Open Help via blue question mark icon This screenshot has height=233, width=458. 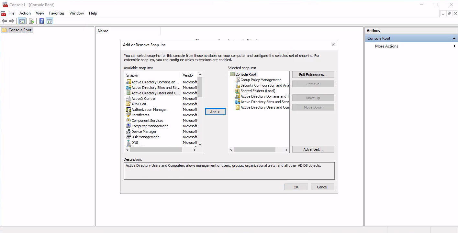tap(42, 21)
